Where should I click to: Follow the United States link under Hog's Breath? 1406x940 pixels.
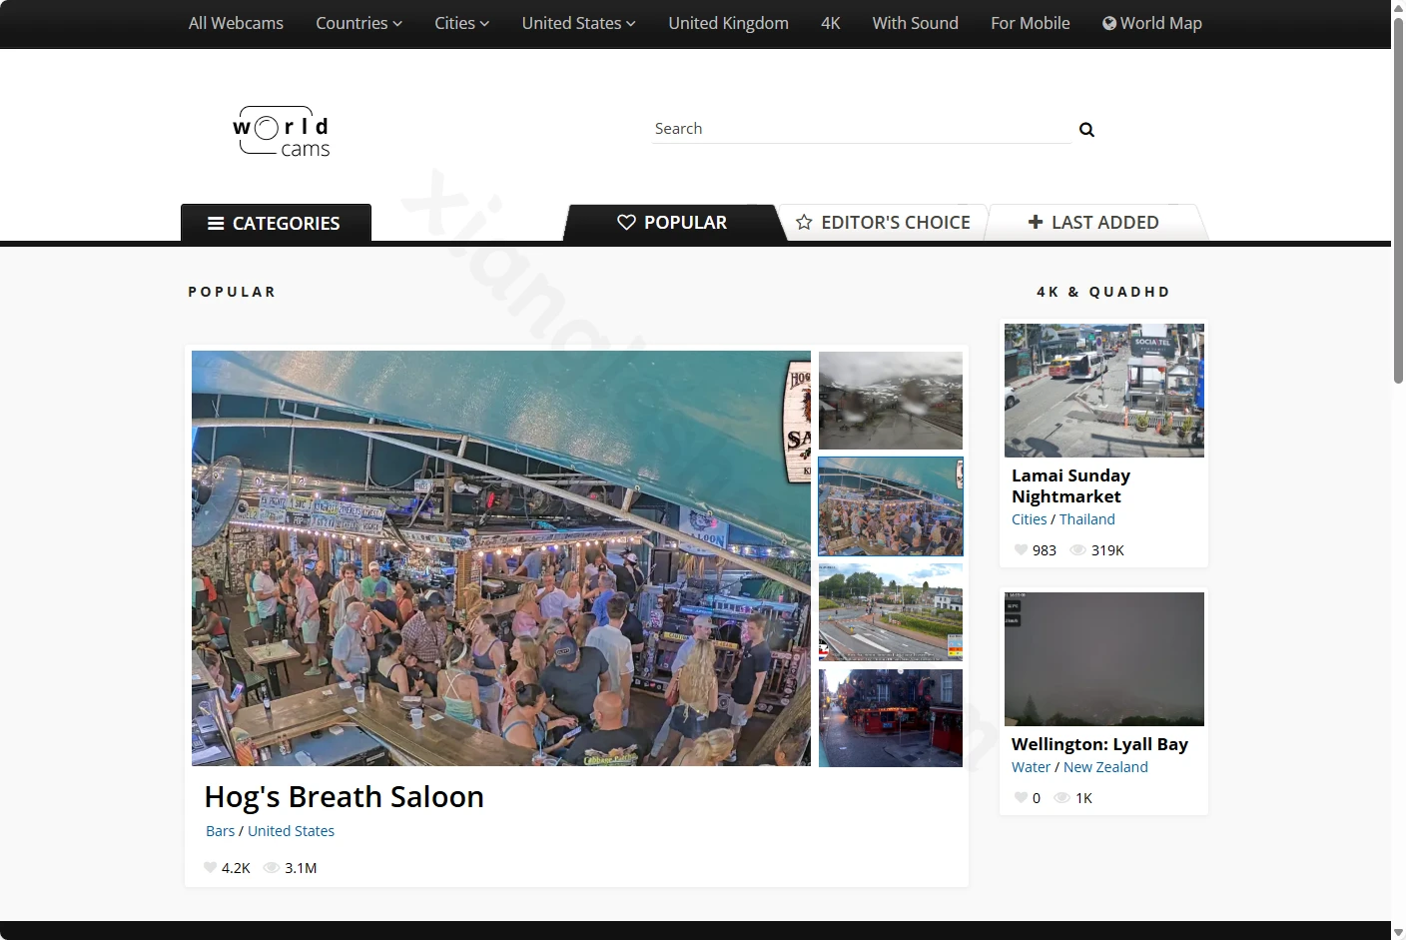[x=291, y=831]
